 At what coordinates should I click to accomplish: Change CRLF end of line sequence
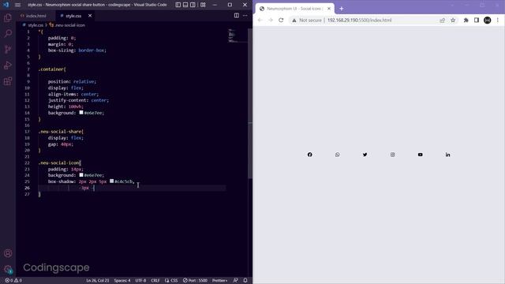(155, 281)
